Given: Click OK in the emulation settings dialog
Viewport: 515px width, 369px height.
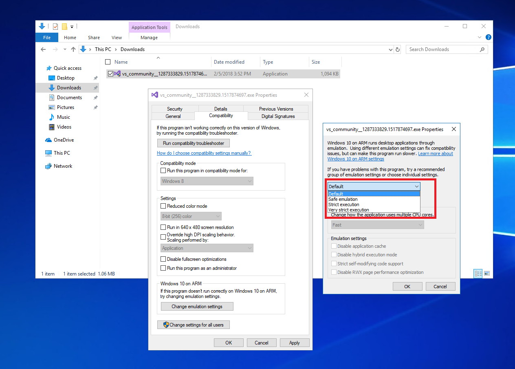Looking at the screenshot, I should [407, 287].
